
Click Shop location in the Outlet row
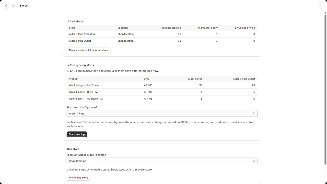point(125,41)
